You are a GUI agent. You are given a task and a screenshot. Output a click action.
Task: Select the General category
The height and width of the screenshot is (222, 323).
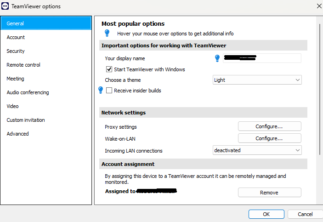coord(46,23)
